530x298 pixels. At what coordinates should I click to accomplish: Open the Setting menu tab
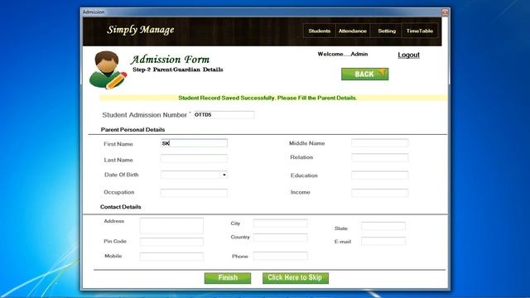tap(387, 31)
